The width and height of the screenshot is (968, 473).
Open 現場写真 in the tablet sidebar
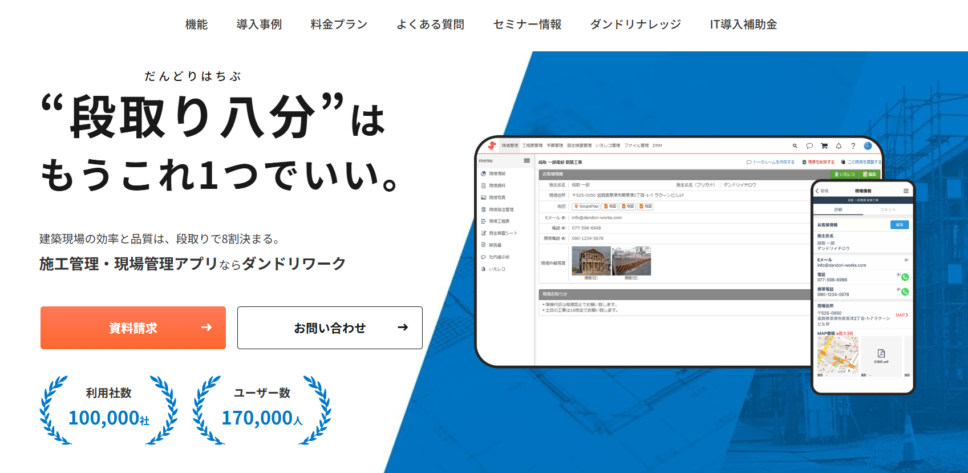click(x=493, y=197)
